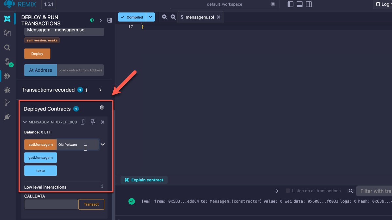Enable Listen on all transactions checkbox
Screen dimensions: 392x220
(288, 191)
